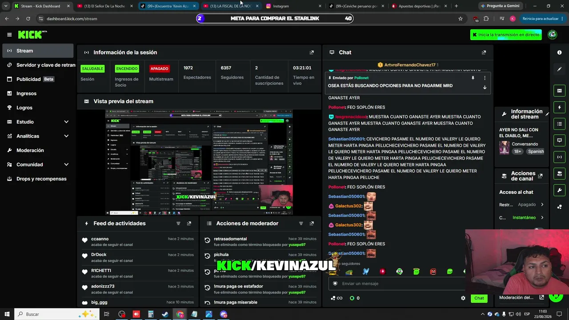Pick the angry red face emote in the emote bar
569x320 pixels.
coord(433,272)
